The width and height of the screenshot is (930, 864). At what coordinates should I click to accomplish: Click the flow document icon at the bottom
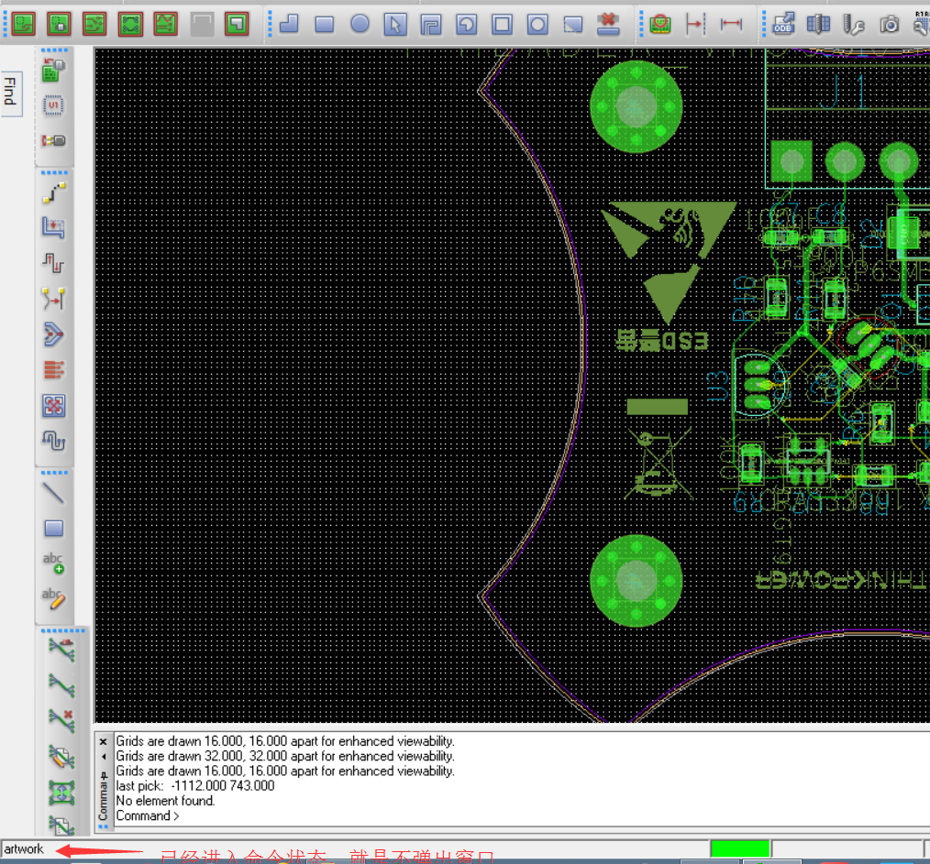pos(61,826)
